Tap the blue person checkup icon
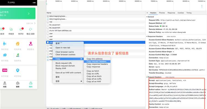The image size is (207, 109). click(x=5, y=43)
